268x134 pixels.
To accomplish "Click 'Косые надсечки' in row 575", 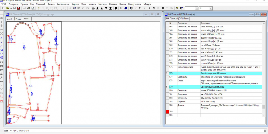I will coord(185,67).
